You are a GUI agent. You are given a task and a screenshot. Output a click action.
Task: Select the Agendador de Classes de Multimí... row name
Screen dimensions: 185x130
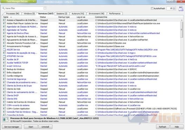pos(22,27)
